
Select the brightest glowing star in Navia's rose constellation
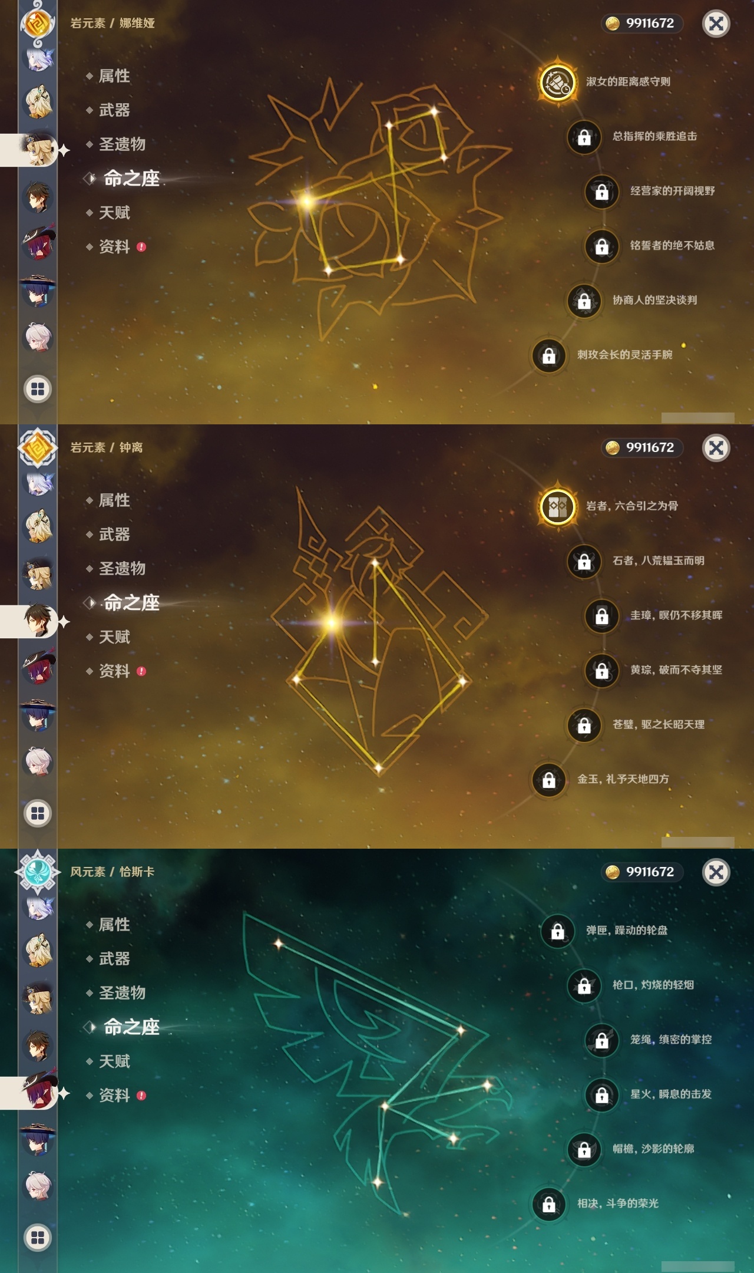tap(306, 202)
